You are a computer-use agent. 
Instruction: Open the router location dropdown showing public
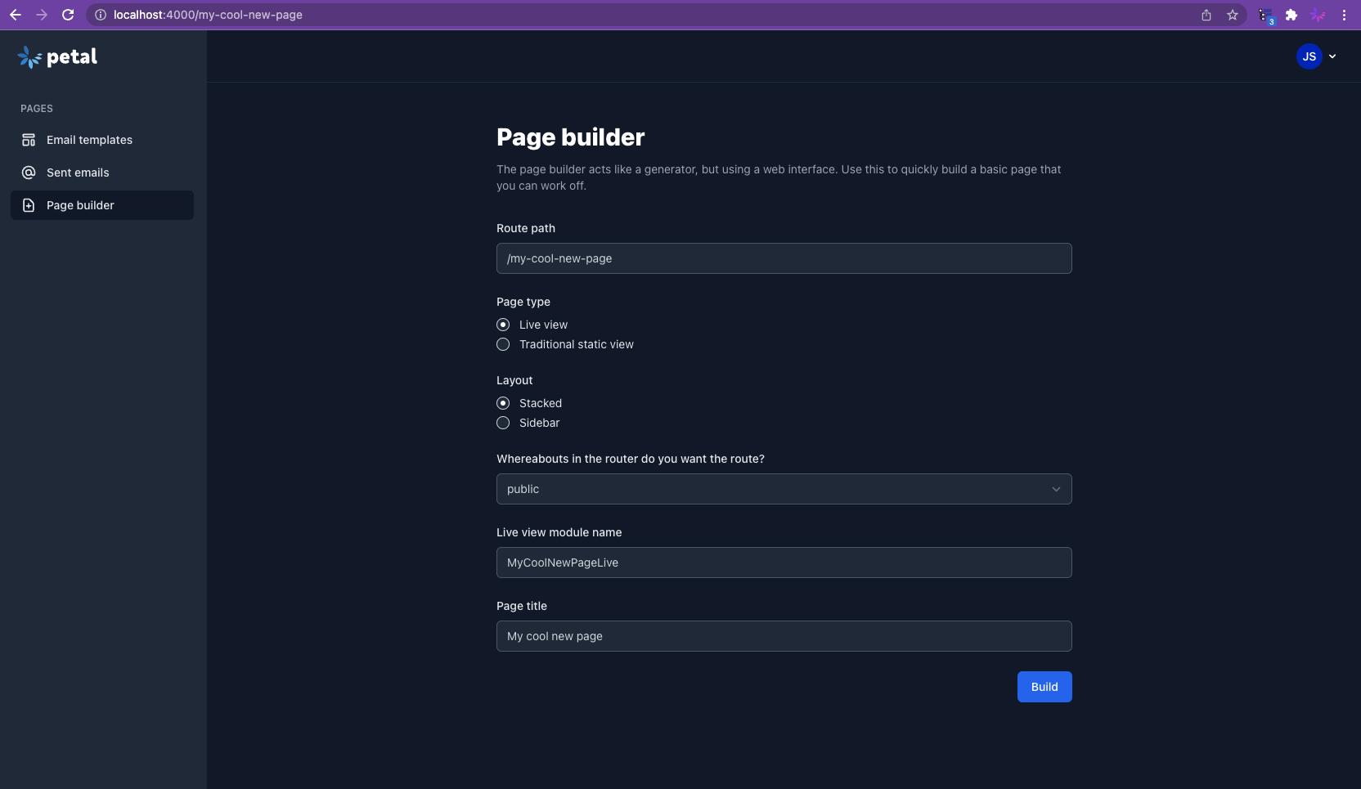784,489
